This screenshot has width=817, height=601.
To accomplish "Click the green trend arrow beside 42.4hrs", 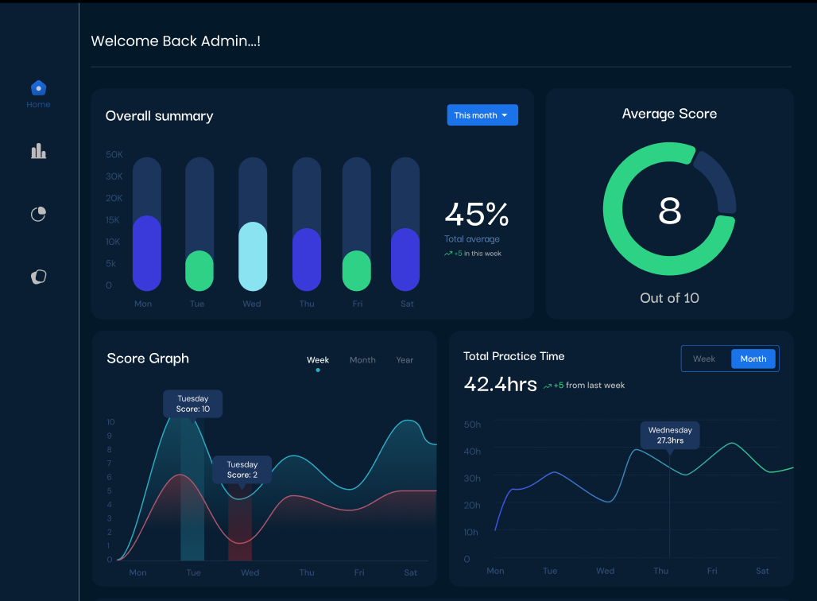I will point(548,386).
